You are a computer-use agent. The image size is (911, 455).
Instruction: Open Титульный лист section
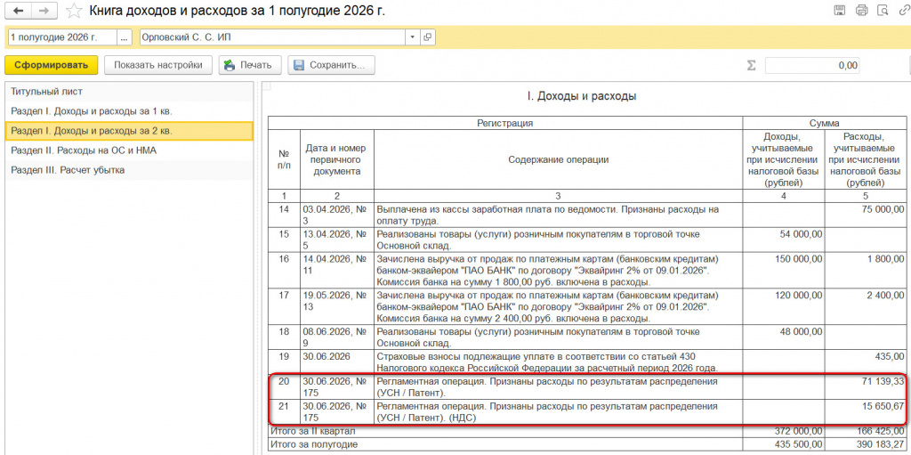click(x=129, y=92)
